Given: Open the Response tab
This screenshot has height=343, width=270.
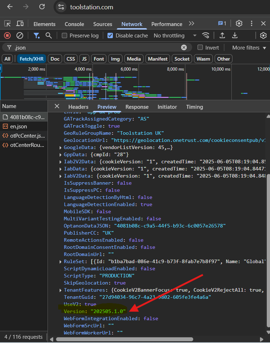Looking at the screenshot, I should click(137, 107).
